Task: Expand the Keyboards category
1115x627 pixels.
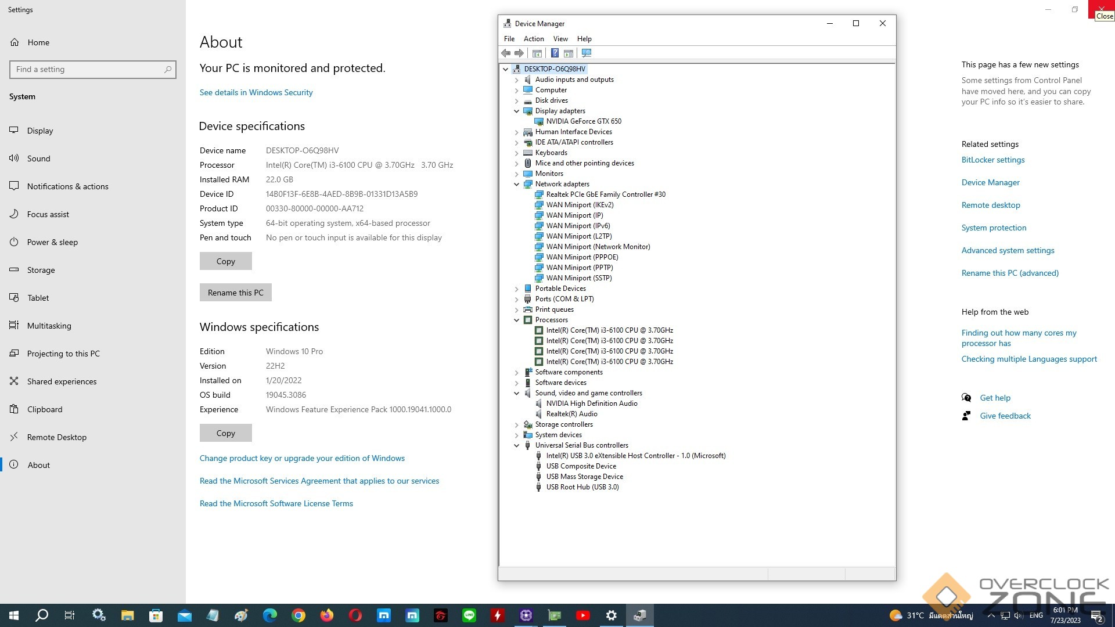Action: tap(516, 153)
